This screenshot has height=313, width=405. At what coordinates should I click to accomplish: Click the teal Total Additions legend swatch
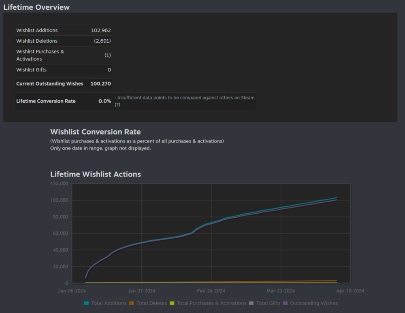pos(86,303)
